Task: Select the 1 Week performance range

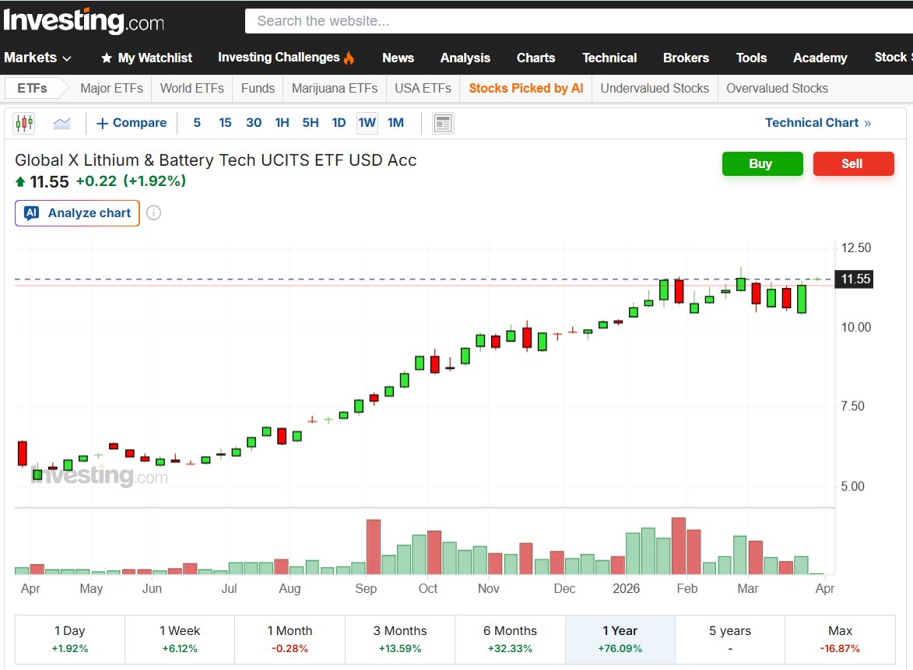Action: (x=180, y=639)
